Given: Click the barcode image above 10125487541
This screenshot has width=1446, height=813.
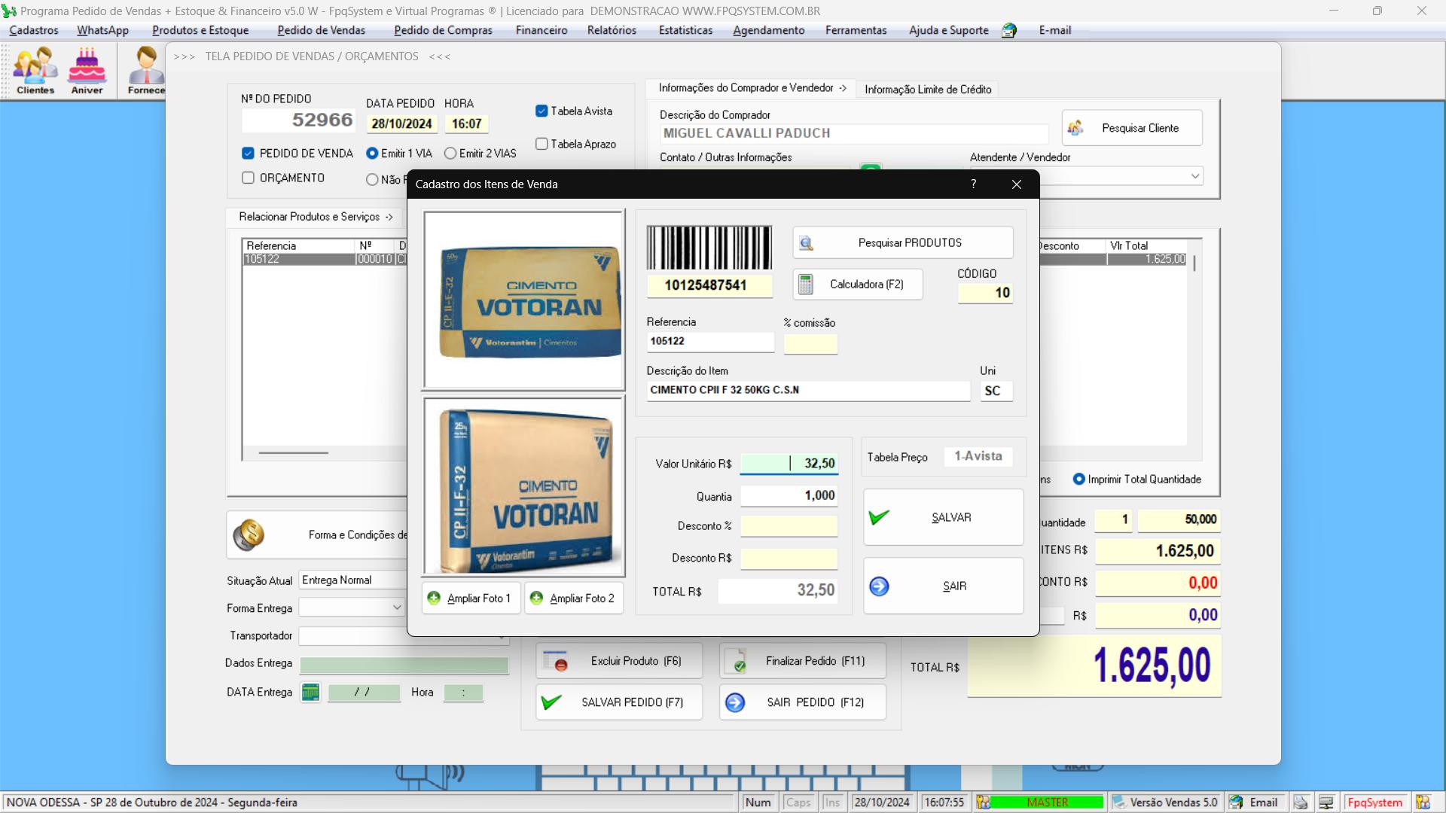Looking at the screenshot, I should click(x=709, y=248).
